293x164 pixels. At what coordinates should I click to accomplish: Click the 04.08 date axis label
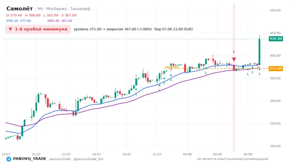coord(187,154)
